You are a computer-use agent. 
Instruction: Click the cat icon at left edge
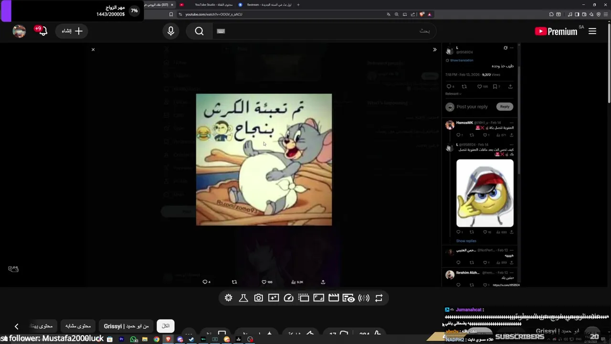(x=13, y=269)
